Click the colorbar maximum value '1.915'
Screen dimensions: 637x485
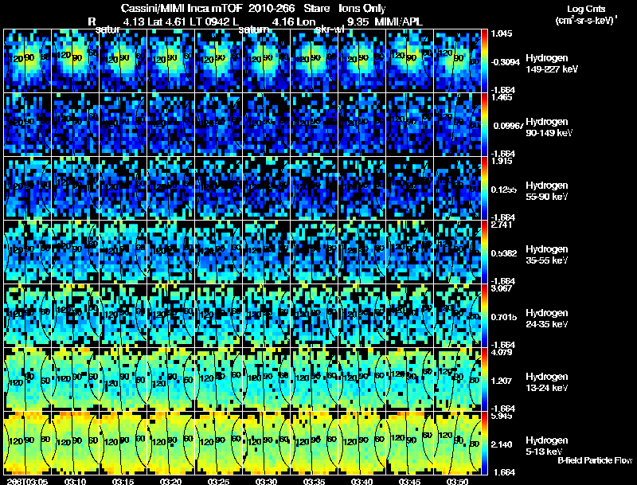(502, 161)
